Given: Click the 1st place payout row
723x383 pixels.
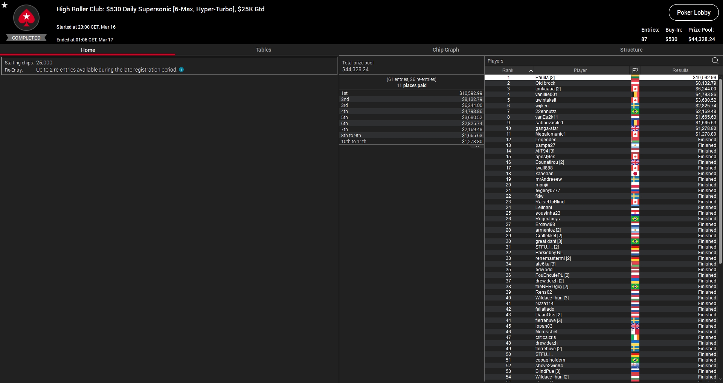Looking at the screenshot, I should coord(412,93).
